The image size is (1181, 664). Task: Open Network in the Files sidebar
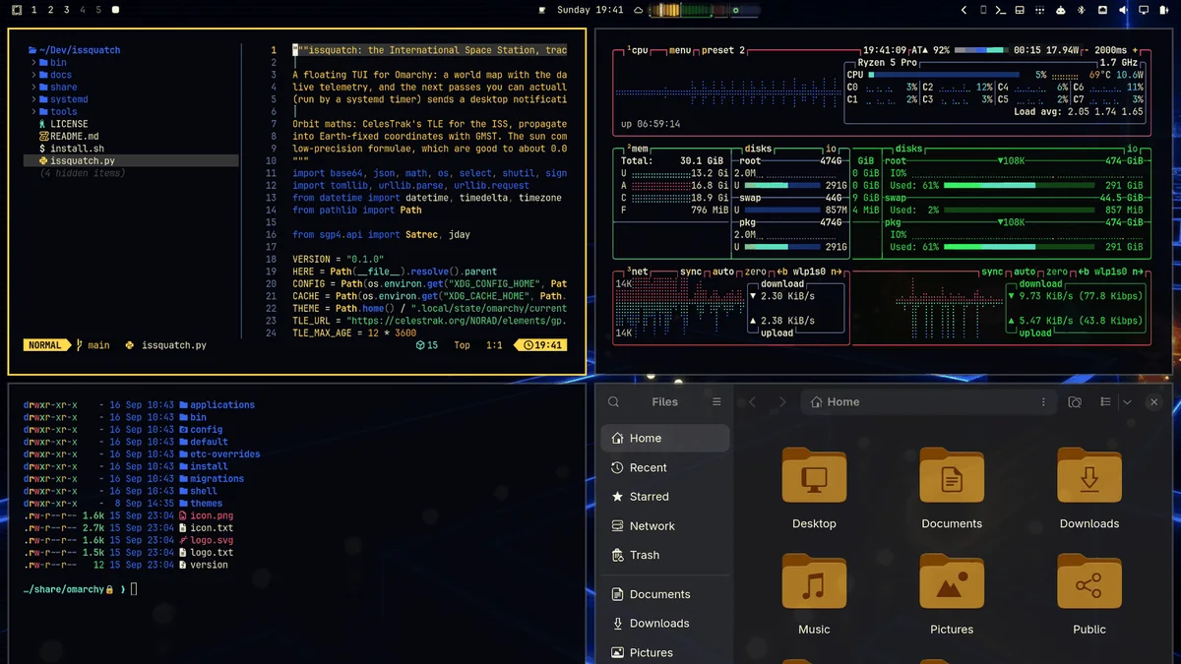(x=665, y=526)
